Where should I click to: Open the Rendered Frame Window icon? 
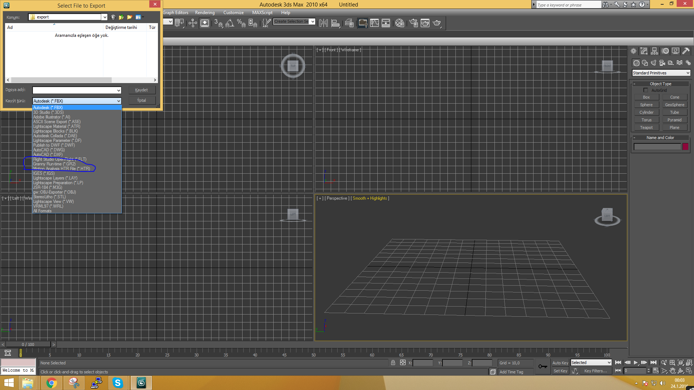click(x=425, y=23)
